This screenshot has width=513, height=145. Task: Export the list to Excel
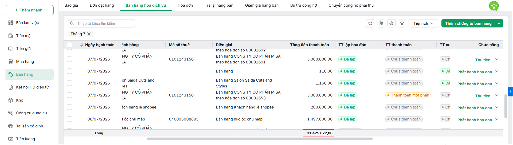[x=381, y=23]
